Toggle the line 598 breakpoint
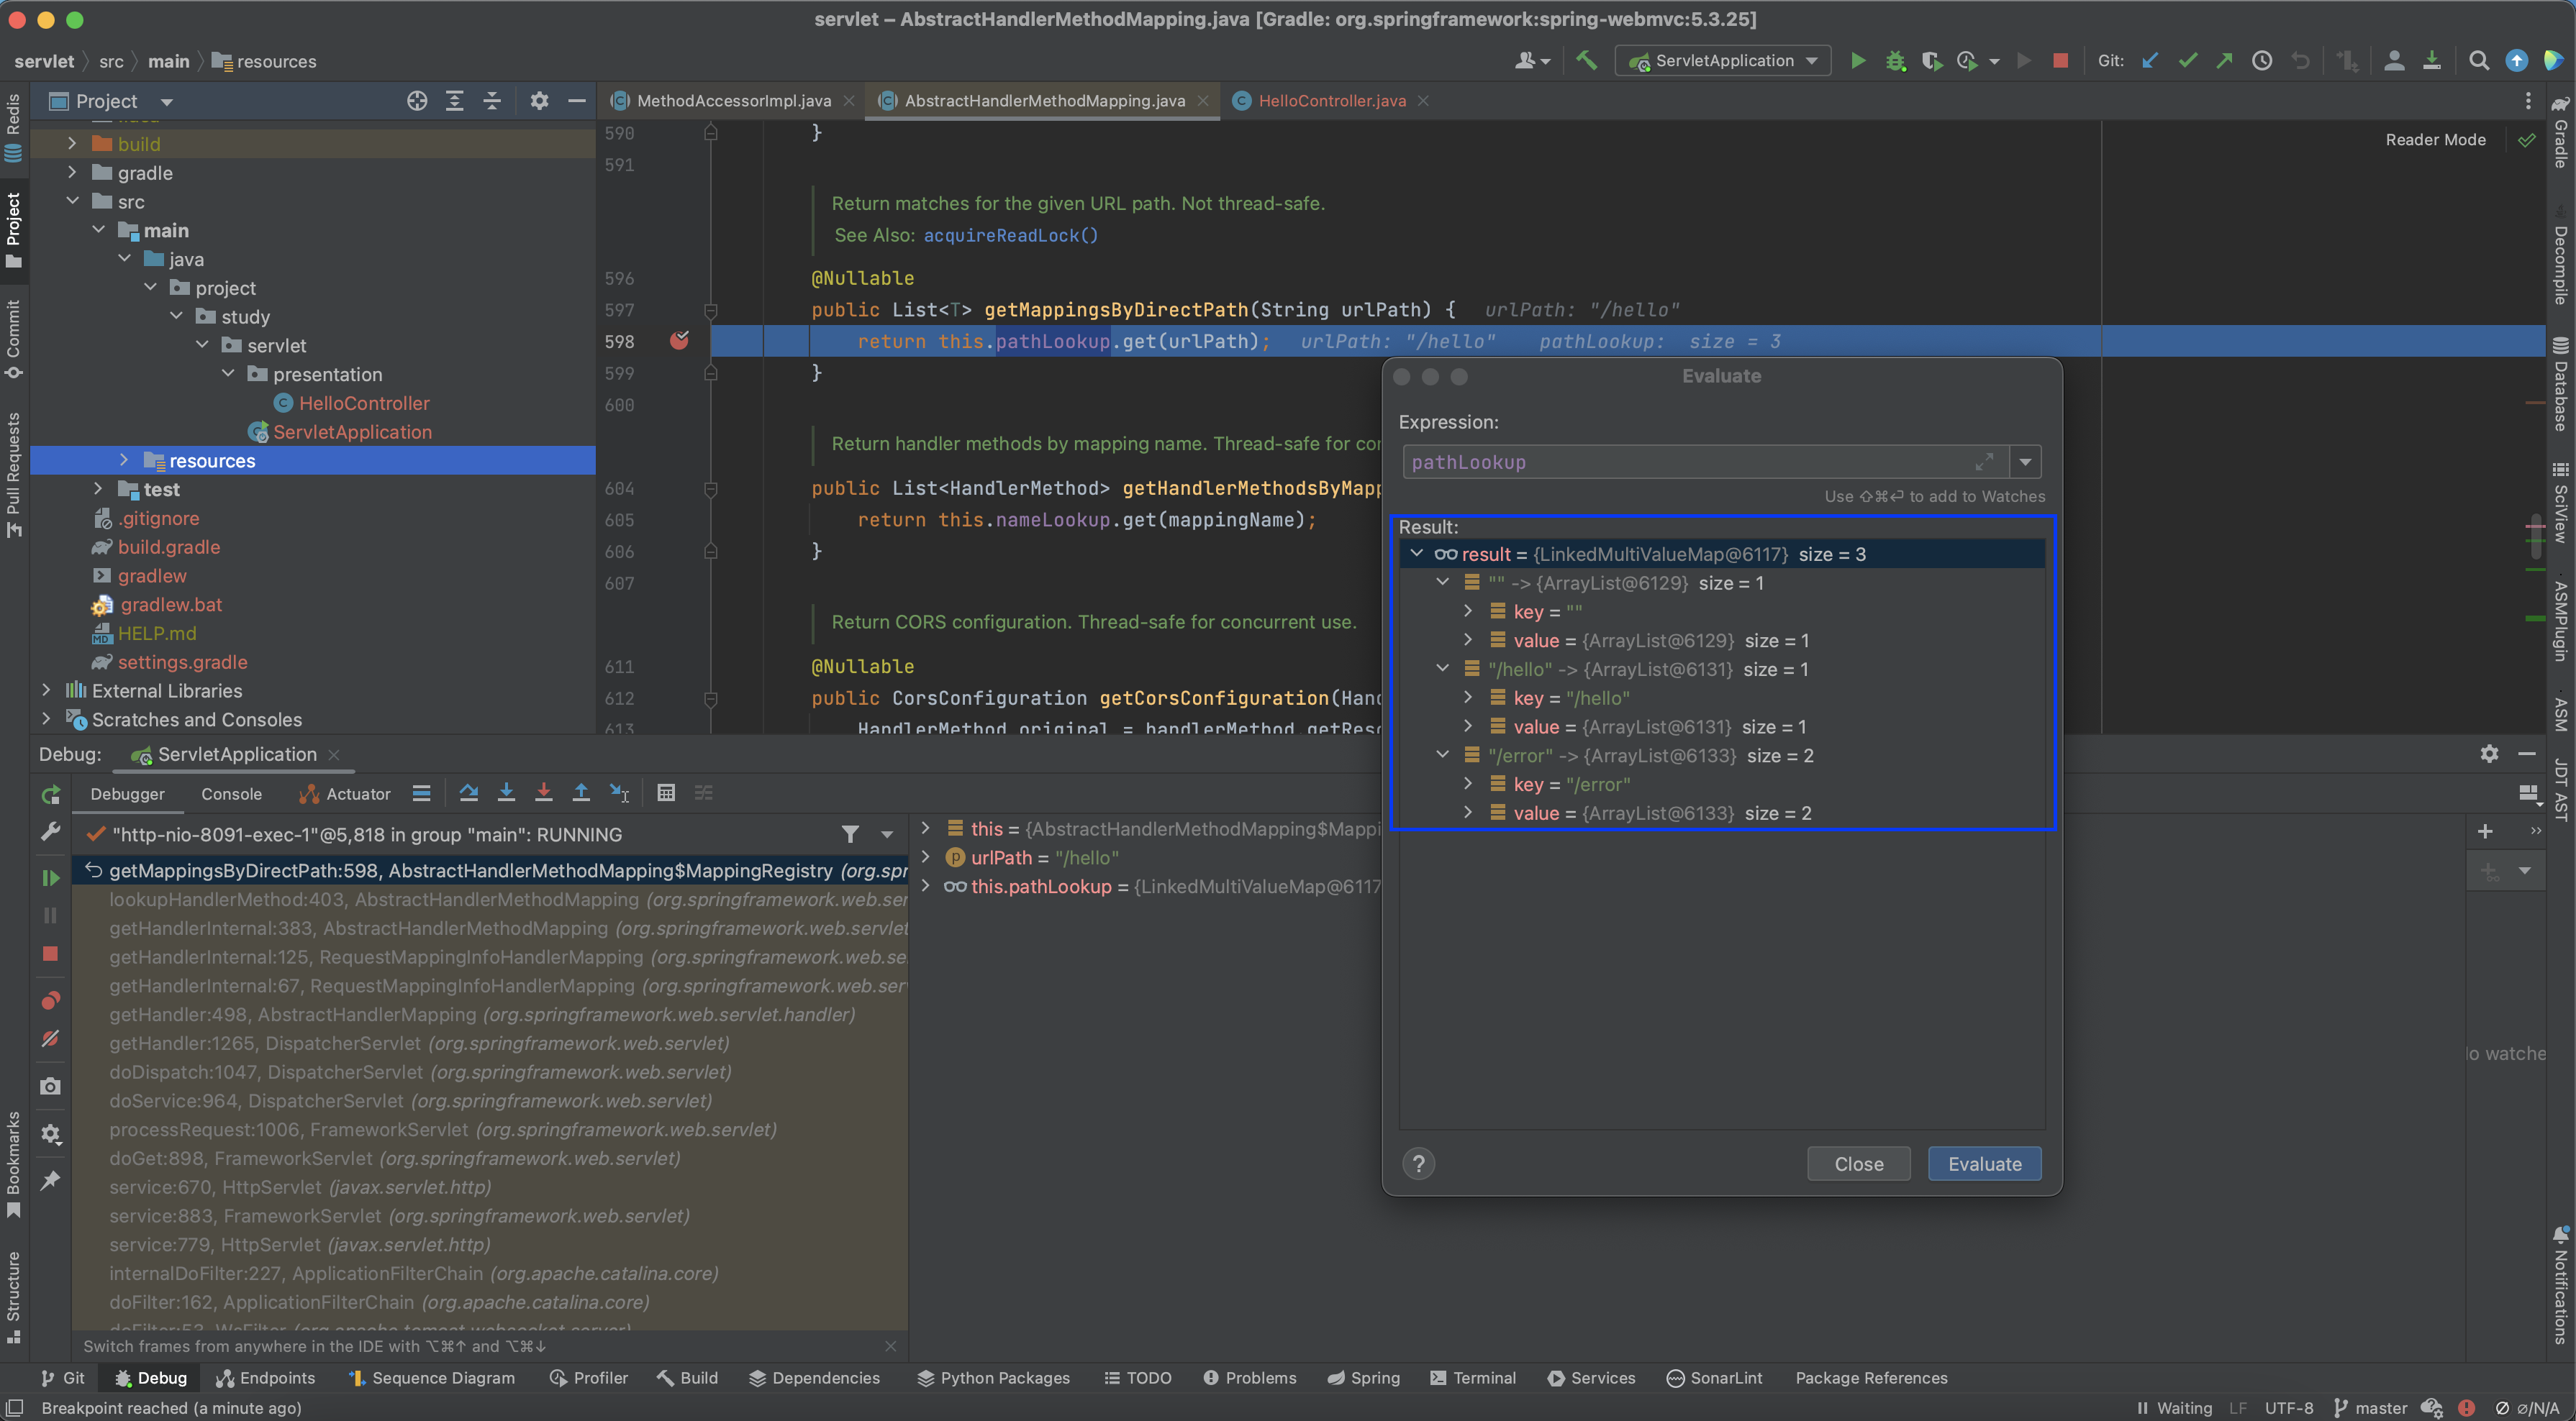 point(679,341)
